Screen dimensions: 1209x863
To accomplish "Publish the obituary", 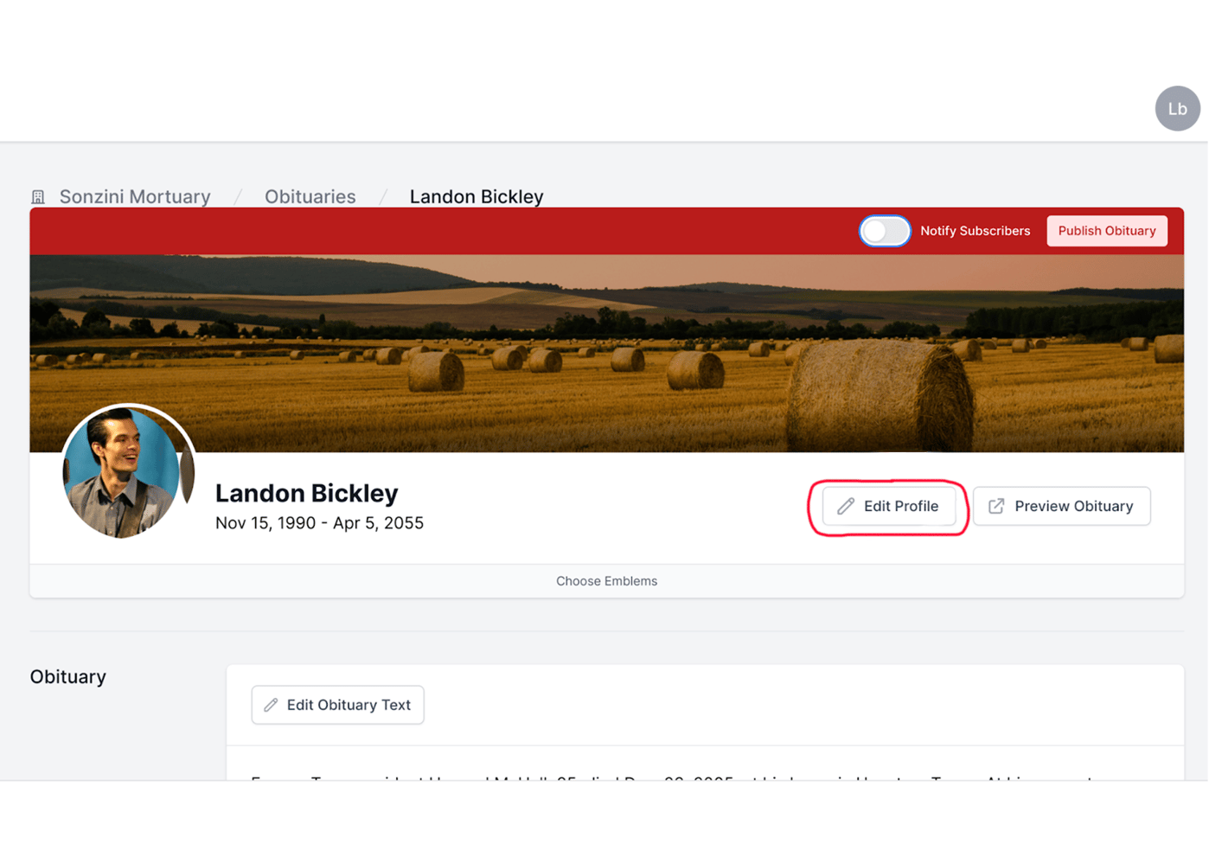I will pyautogui.click(x=1107, y=231).
